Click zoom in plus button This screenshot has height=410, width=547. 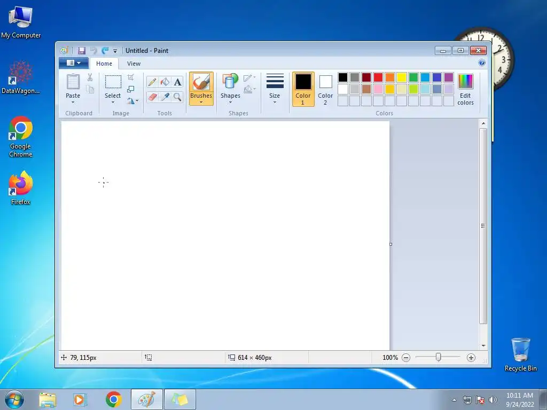(x=471, y=358)
